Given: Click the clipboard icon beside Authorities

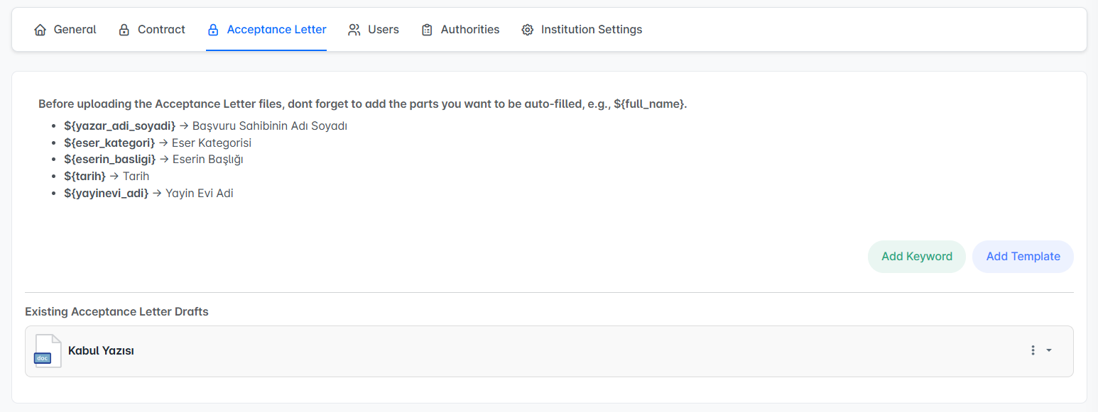Looking at the screenshot, I should tap(427, 30).
